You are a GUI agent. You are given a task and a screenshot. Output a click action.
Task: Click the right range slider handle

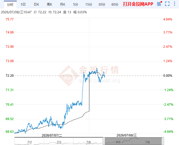163,141
